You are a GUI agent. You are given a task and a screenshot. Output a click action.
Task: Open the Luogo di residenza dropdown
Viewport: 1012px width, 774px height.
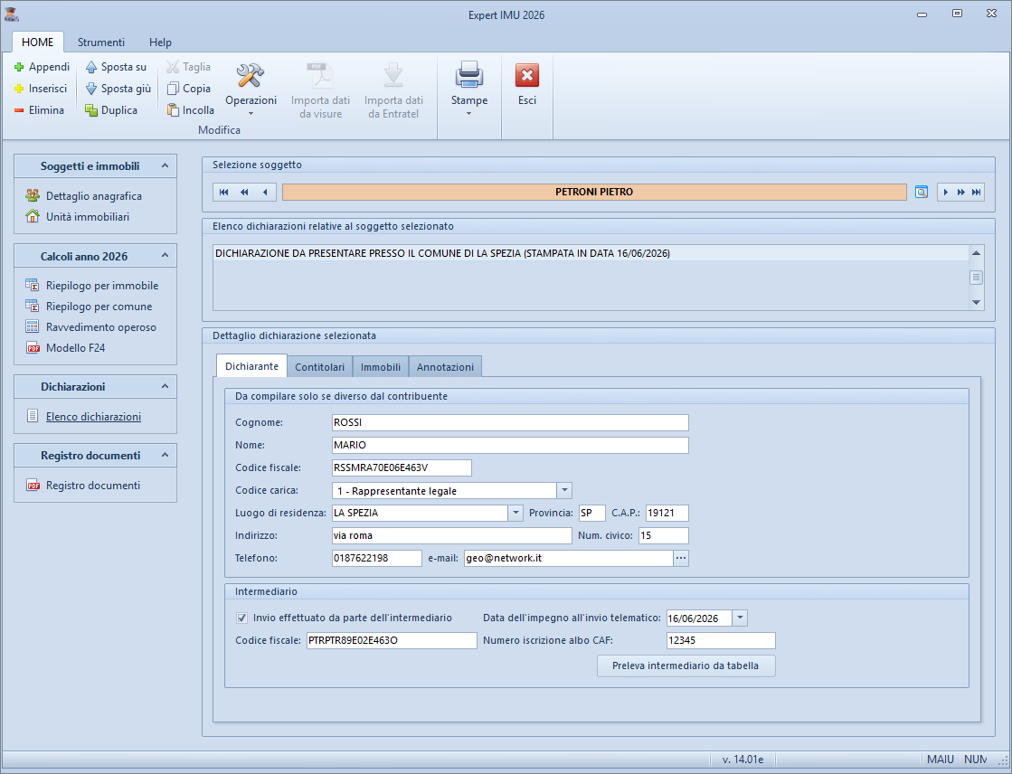[x=515, y=513]
